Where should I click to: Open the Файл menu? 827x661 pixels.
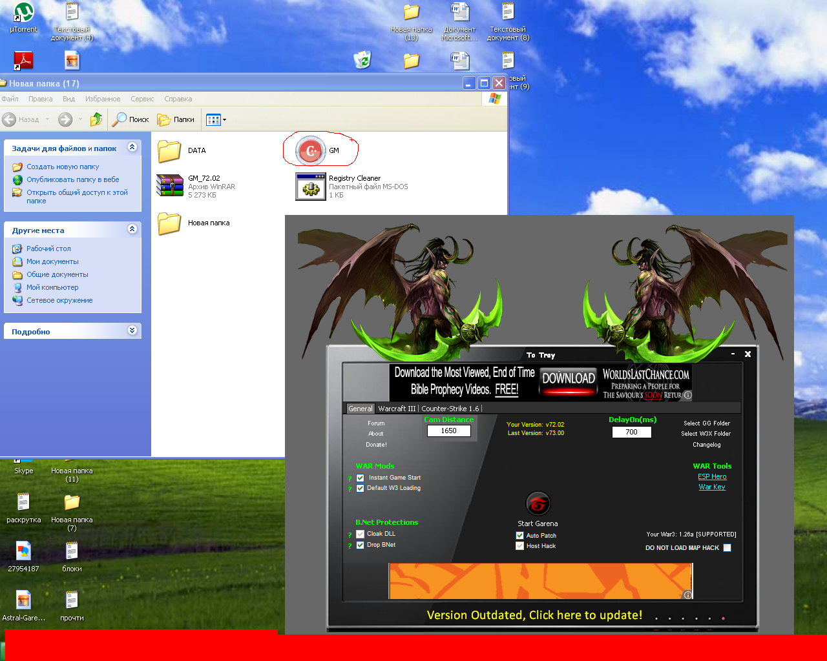click(10, 99)
